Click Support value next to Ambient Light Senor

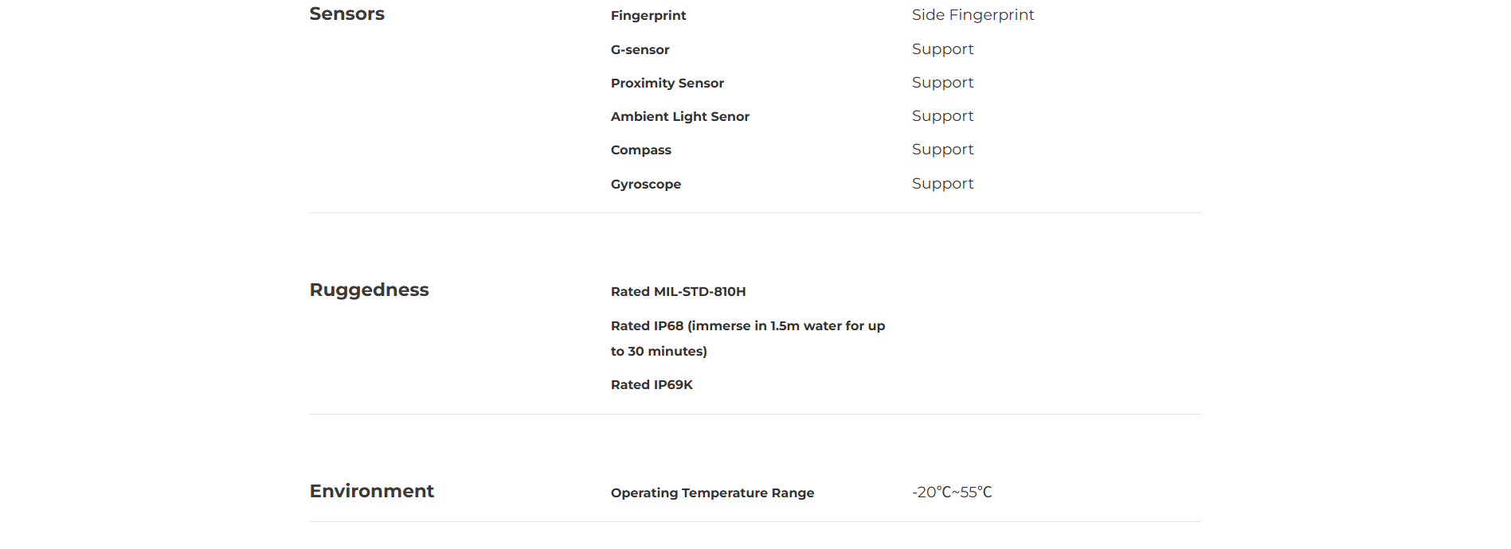click(942, 116)
